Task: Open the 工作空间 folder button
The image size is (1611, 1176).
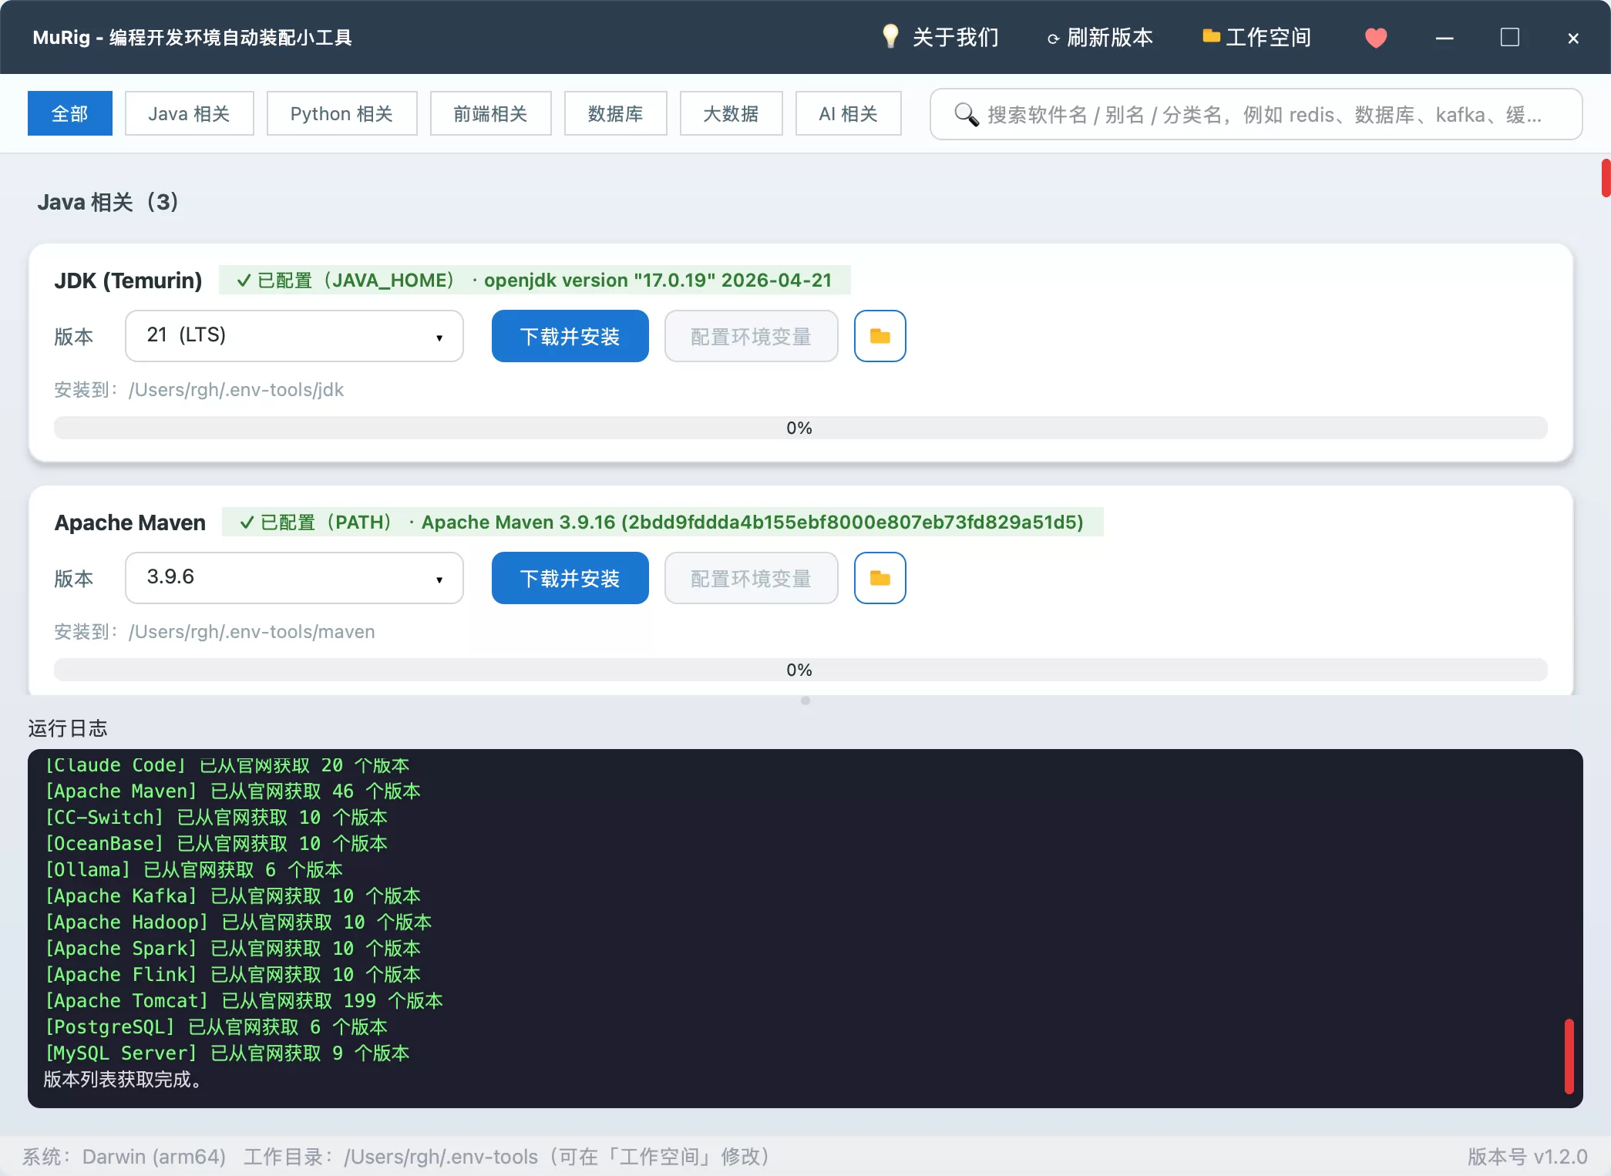Action: pos(1256,37)
